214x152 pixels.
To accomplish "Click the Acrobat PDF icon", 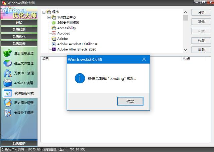I will tap(54, 33).
